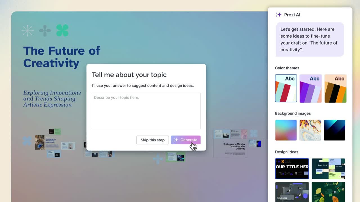The image size is (360, 202).
Task: Choose the purple striped color theme
Action: point(310,88)
